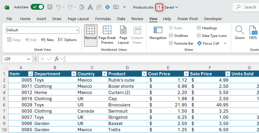Viewport: 259px width, 133px height.
Task: Open the Navigation pane
Action: point(158,33)
